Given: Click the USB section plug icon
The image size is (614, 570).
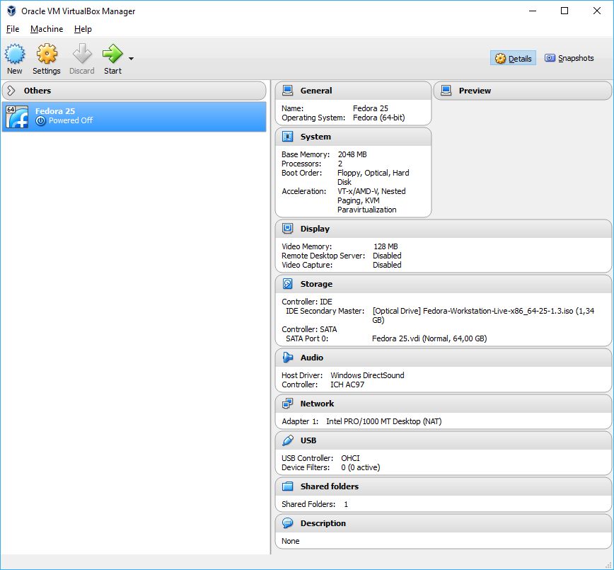Looking at the screenshot, I should [287, 440].
